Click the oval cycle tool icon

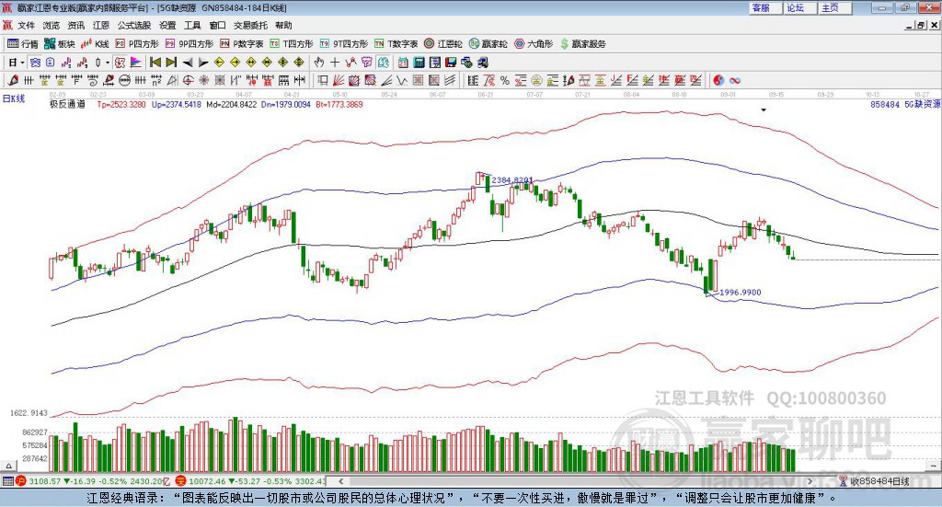[125, 80]
